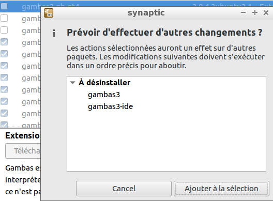Screen dimensions: 273x201
Task: Click the synaptic app icon in title bar
Action: (x=49, y=13)
